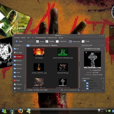Float the Información panel
The height and width of the screenshot is (114, 114).
click(x=101, y=45)
